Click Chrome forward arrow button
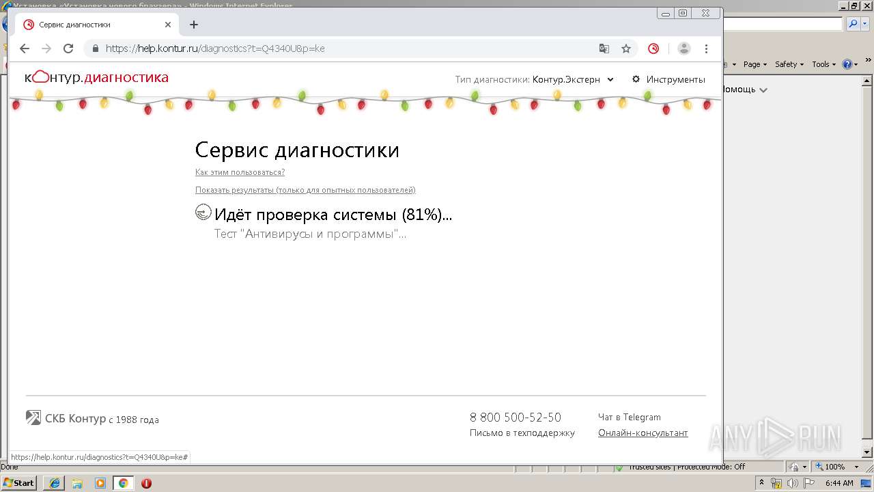 [x=46, y=49]
